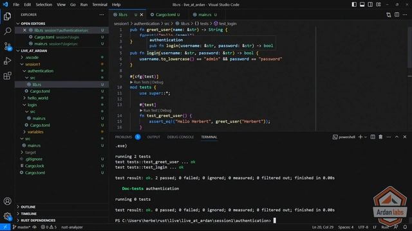Viewport: 412px width, 231px height.
Task: Close the terminal panel
Action: [x=405, y=137]
